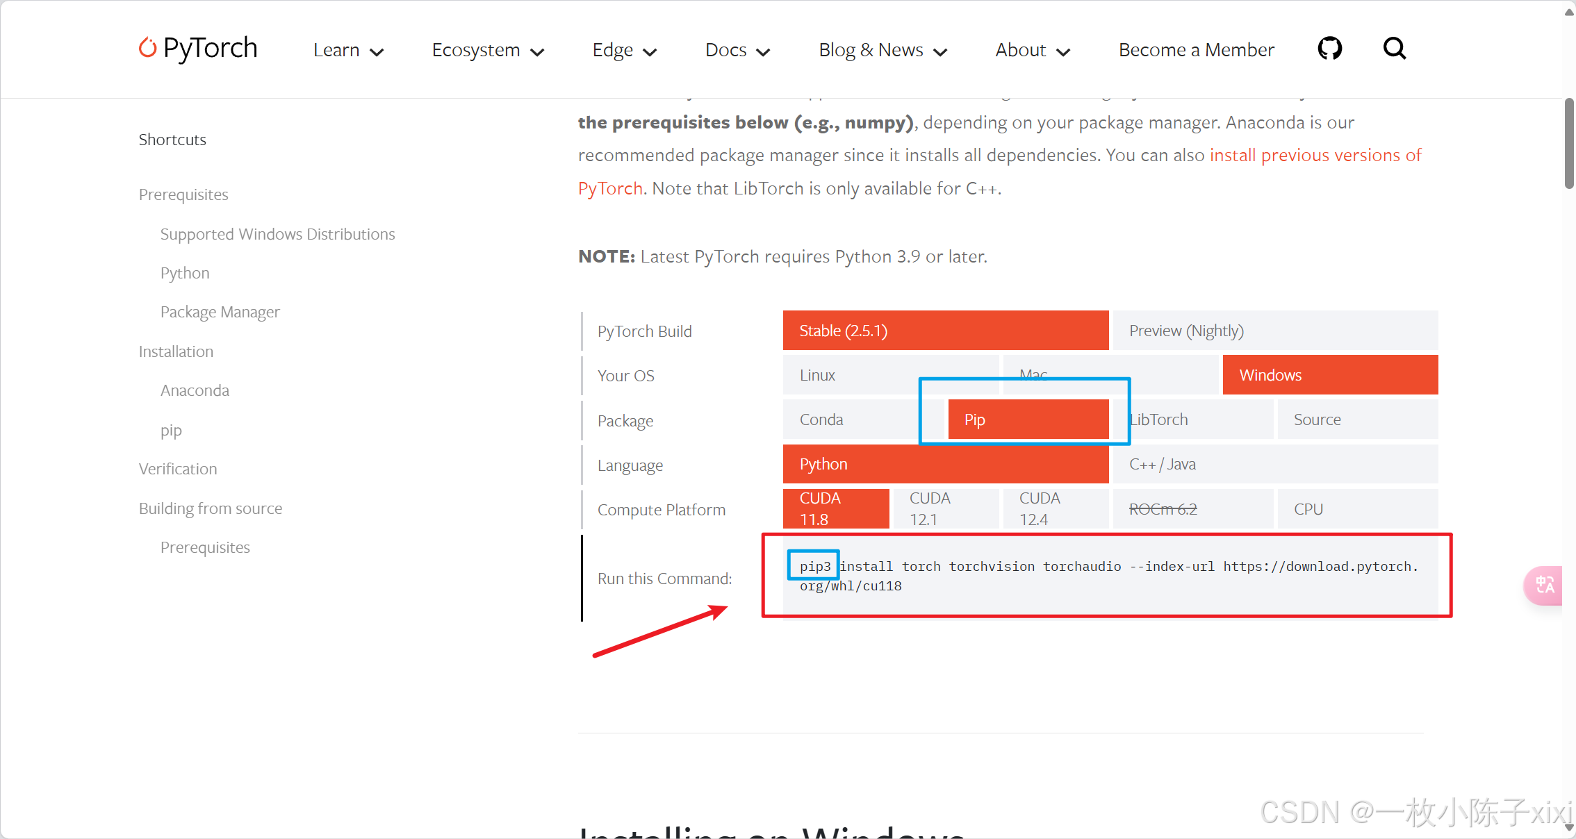
Task: Click the PyTorch flame logo
Action: 147,48
